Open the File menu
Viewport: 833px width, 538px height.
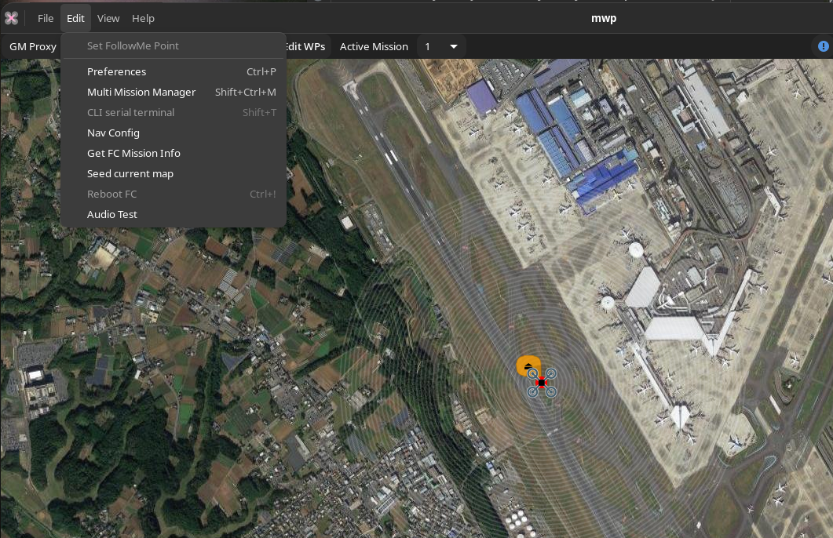coord(46,19)
